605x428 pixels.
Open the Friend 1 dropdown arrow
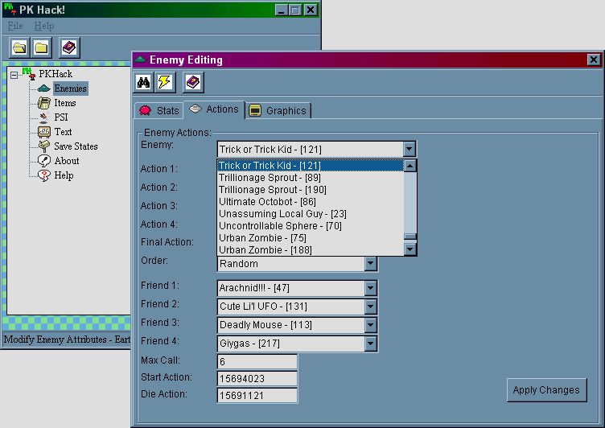click(370, 288)
